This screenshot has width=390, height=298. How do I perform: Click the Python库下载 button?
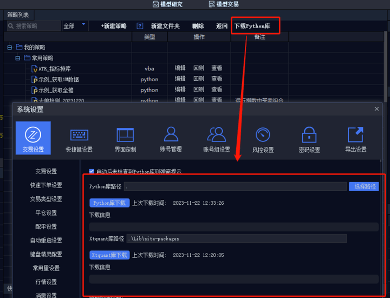109,203
